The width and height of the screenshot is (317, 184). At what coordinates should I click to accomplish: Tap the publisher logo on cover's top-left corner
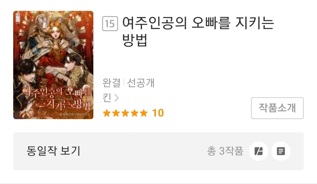17,18
